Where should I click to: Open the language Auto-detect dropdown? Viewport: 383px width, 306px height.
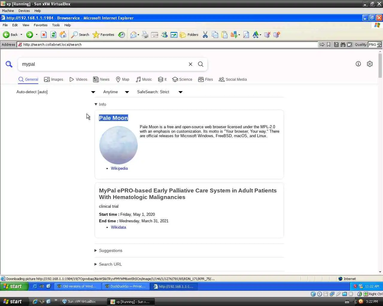[x=56, y=92]
